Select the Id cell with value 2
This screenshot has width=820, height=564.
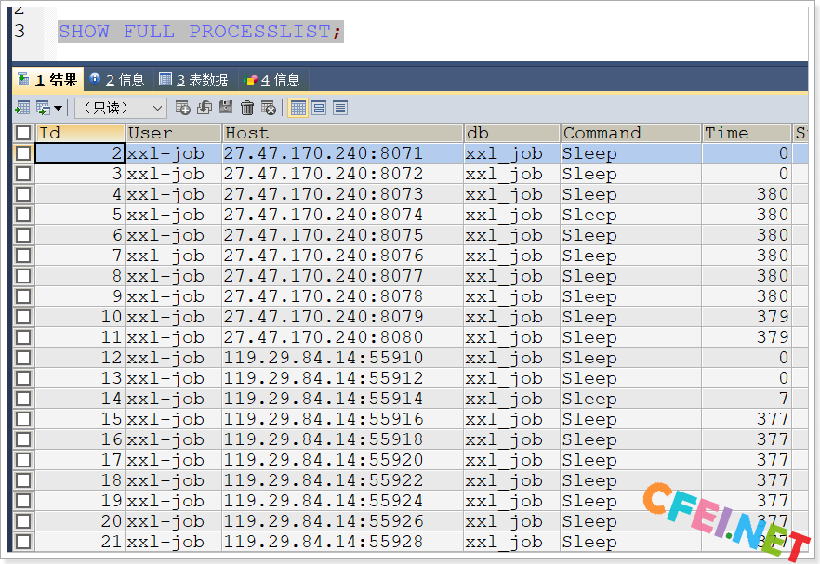80,153
